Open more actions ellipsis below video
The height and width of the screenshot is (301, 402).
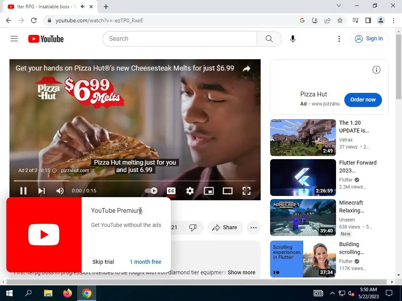click(x=253, y=227)
